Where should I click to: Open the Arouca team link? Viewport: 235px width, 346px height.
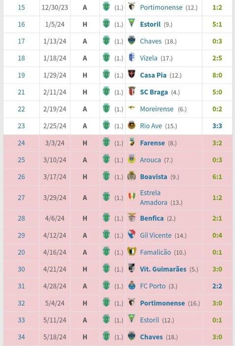[150, 160]
